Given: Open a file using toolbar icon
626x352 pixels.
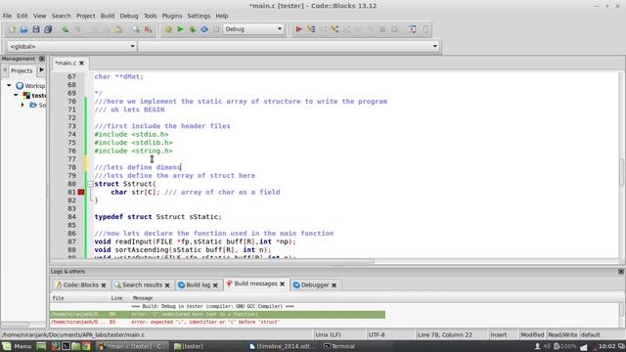Looking at the screenshot, I should (23, 29).
